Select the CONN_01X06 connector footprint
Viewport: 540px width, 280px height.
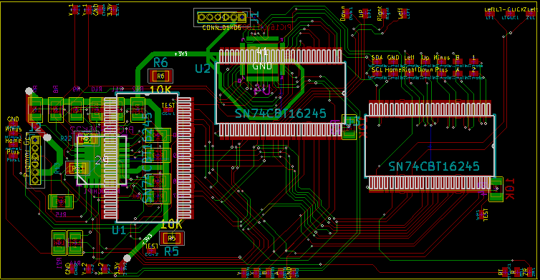[222, 17]
